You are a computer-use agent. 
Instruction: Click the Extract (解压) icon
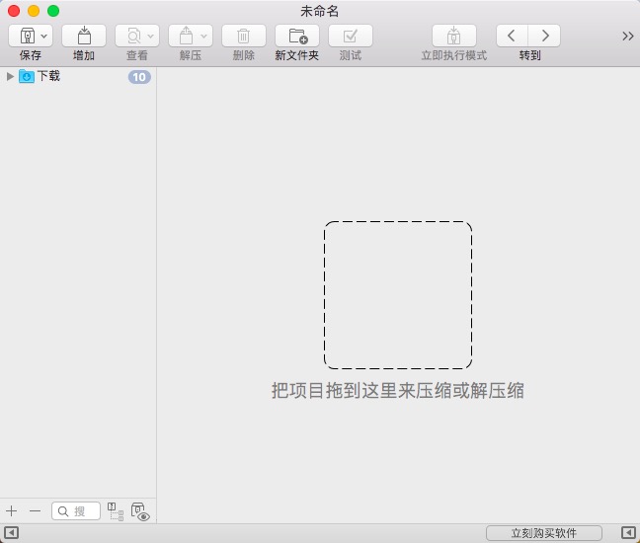click(186, 36)
